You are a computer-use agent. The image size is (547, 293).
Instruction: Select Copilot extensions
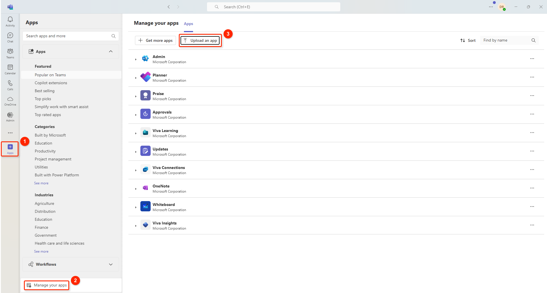pyautogui.click(x=51, y=83)
